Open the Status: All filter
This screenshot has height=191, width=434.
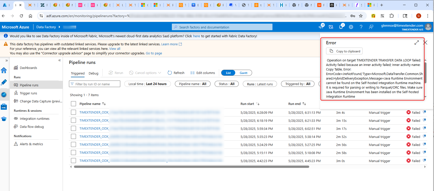[226, 84]
